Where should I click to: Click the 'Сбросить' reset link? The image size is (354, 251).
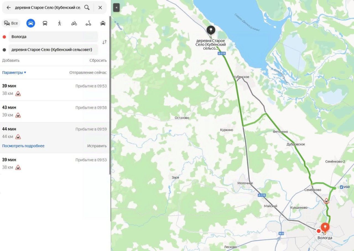click(98, 60)
